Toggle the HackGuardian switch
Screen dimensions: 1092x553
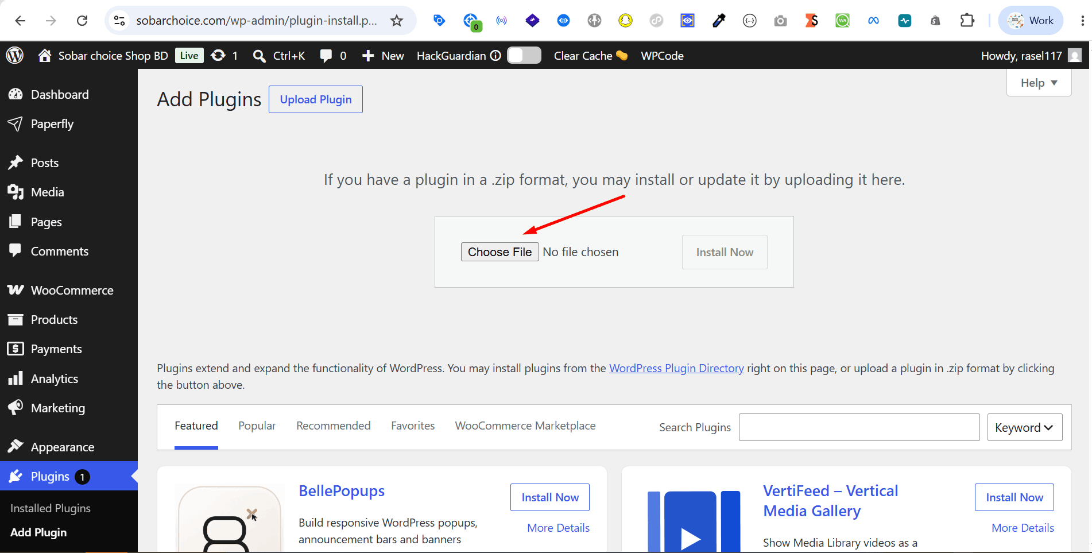tap(524, 55)
